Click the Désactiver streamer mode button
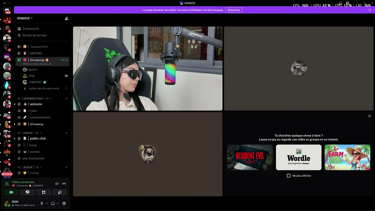 [x=234, y=10]
